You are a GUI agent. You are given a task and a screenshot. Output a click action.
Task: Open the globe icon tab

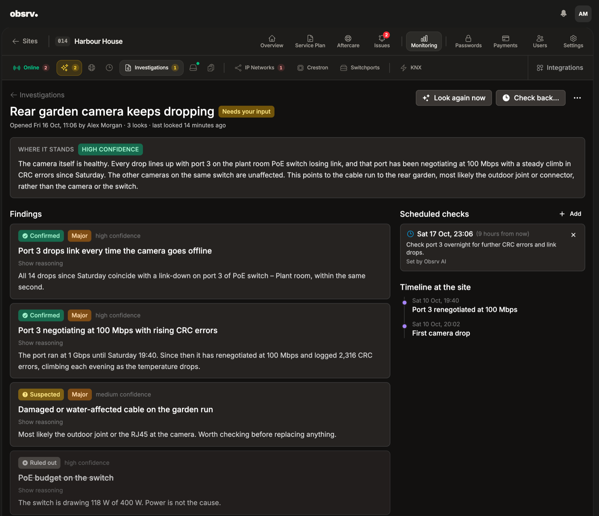point(92,68)
